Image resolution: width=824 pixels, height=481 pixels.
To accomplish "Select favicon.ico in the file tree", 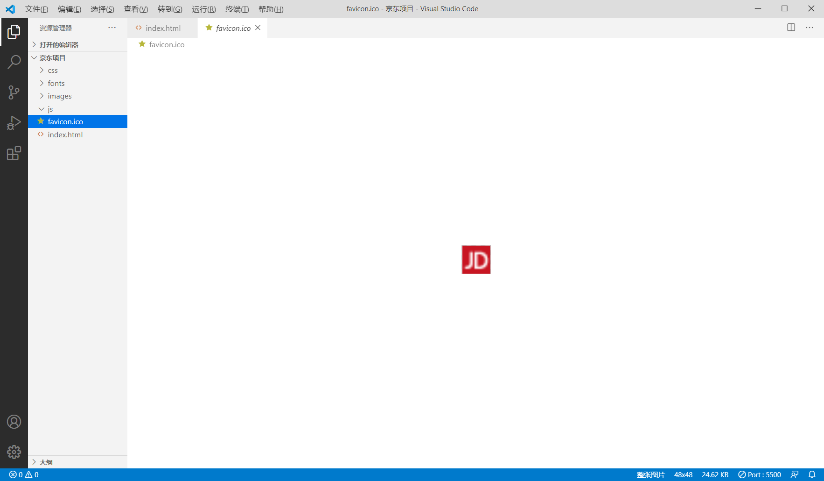I will pos(77,121).
